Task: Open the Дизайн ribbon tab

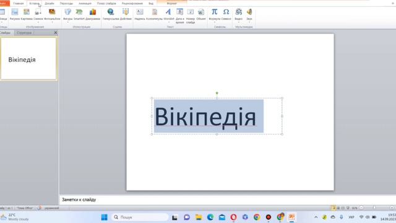Action: pyautogui.click(x=49, y=4)
